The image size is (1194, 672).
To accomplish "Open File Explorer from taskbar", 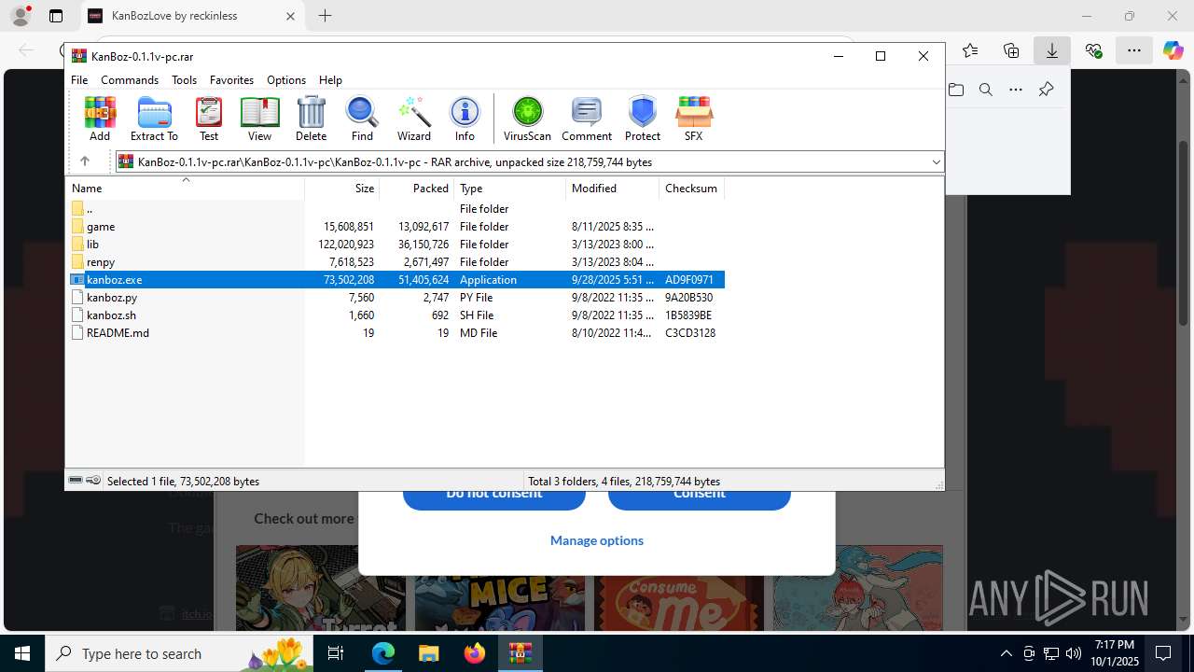I will pos(429,653).
